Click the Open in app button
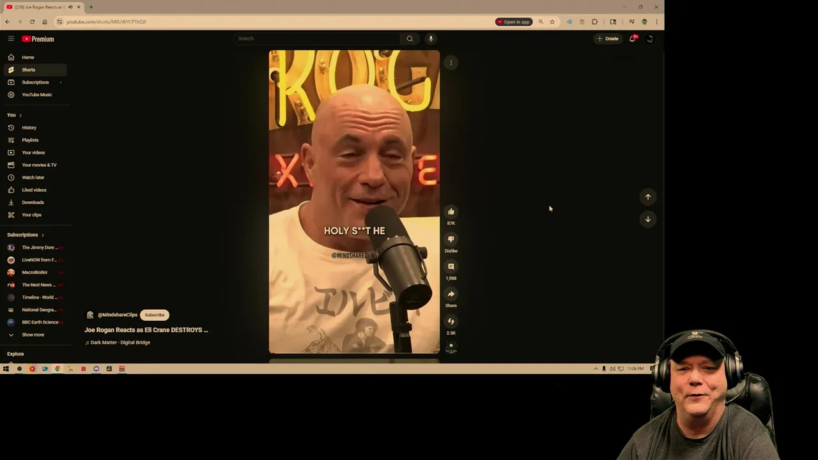 [514, 22]
